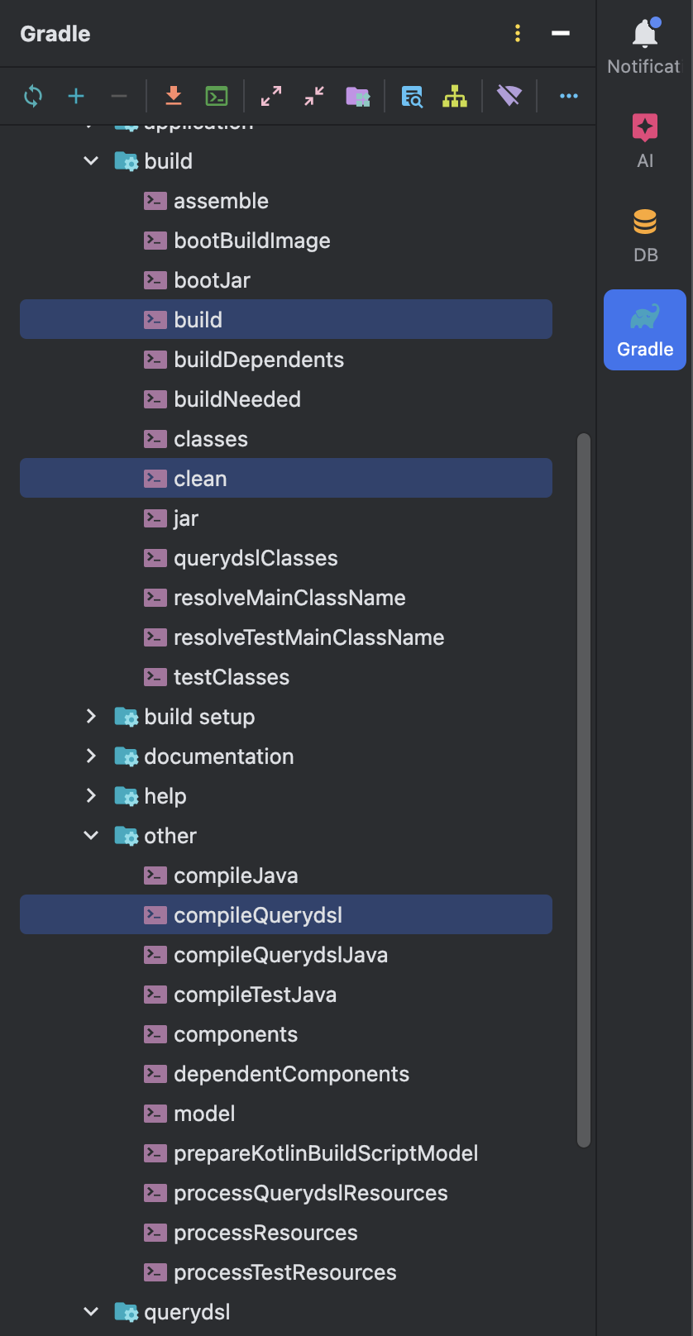The width and height of the screenshot is (693, 1336).
Task: Click the Gradle panel title
Action: (55, 34)
